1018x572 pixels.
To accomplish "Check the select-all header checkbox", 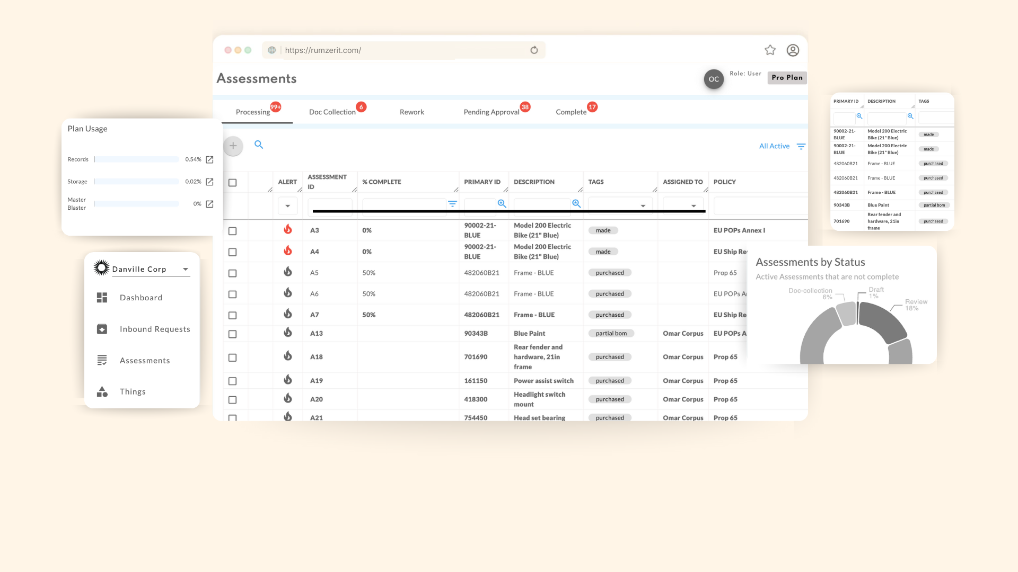I will coord(232,183).
